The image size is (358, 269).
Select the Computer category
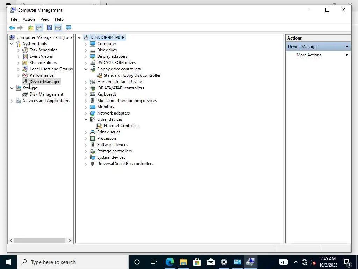tap(107, 44)
